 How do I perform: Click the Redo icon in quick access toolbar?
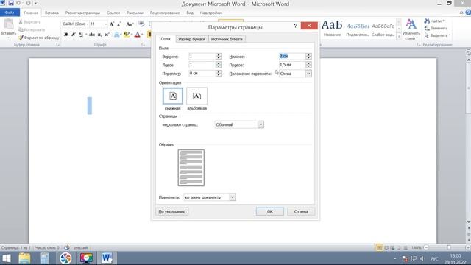click(28, 3)
